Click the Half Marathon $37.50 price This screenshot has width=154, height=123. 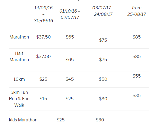coord(43,56)
